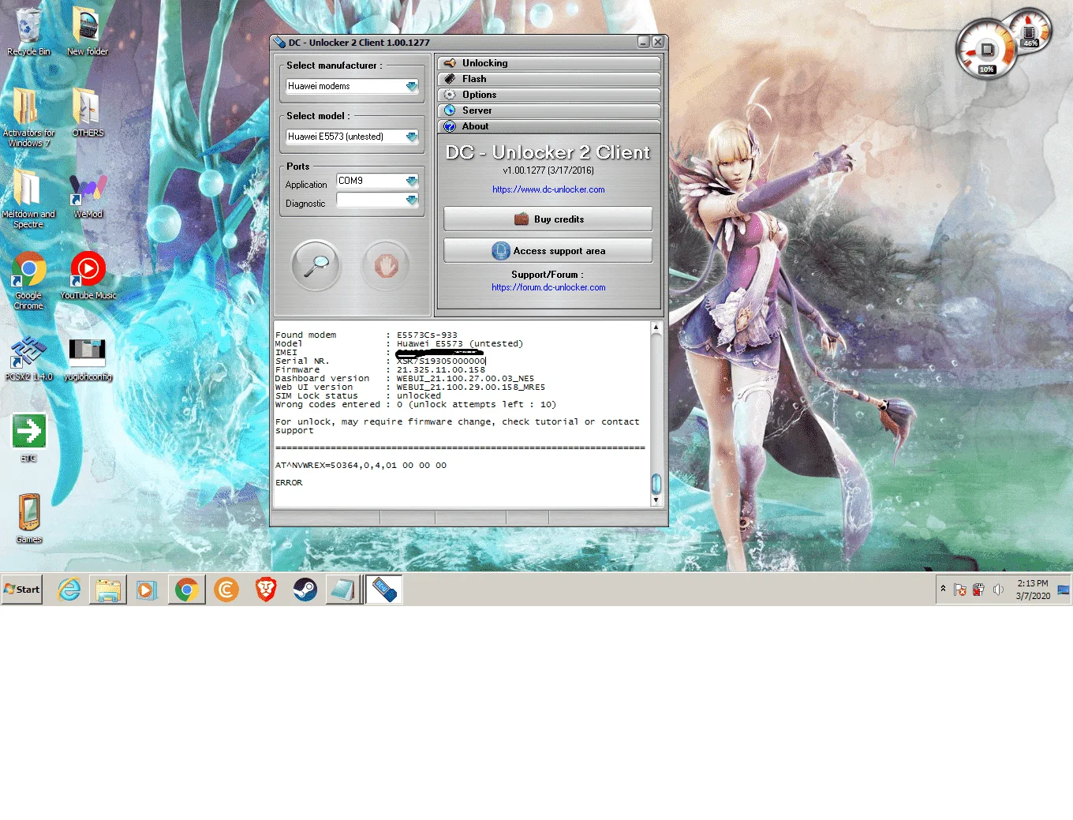Open media player taskbar icon
This screenshot has width=1073, height=820.
coord(147,590)
